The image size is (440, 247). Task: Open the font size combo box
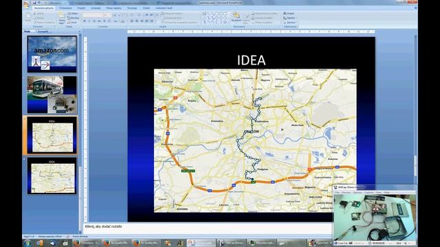click(107, 15)
